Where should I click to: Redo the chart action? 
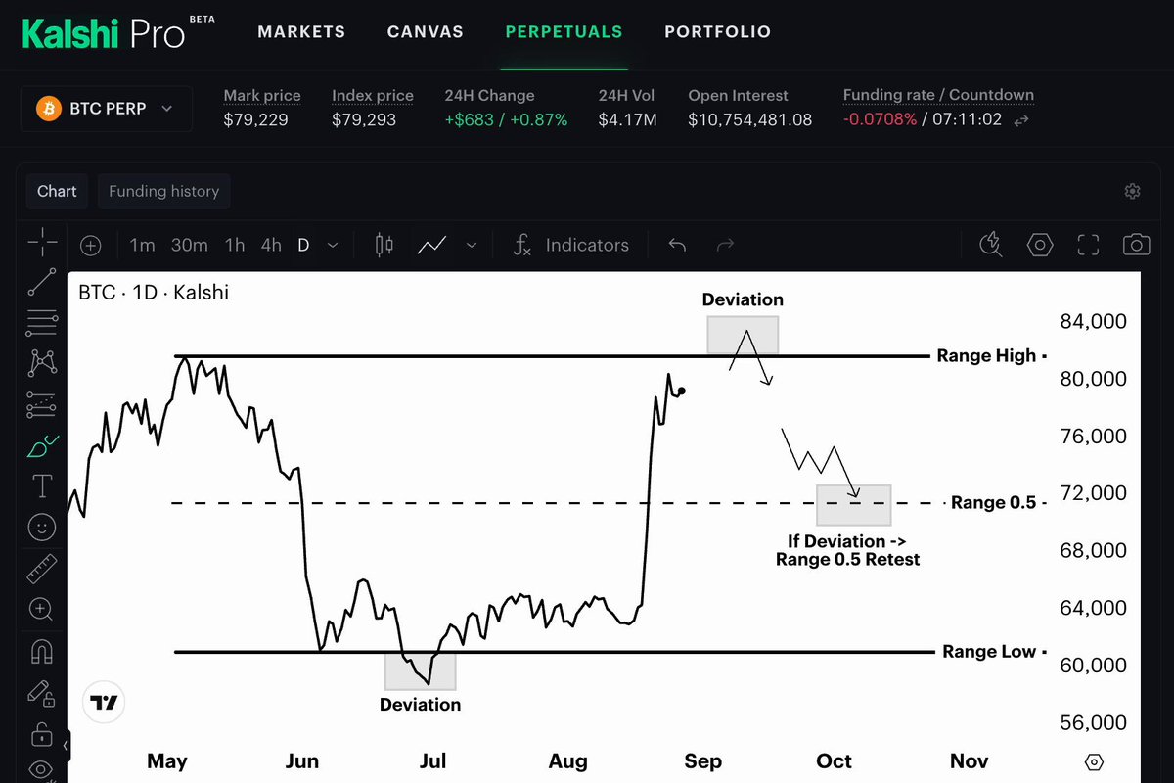[725, 245]
